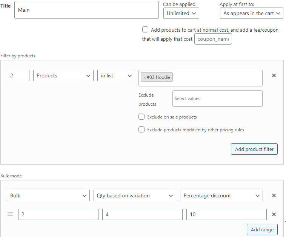Click the Add range button
The image size is (286, 237).
pyautogui.click(x=262, y=229)
